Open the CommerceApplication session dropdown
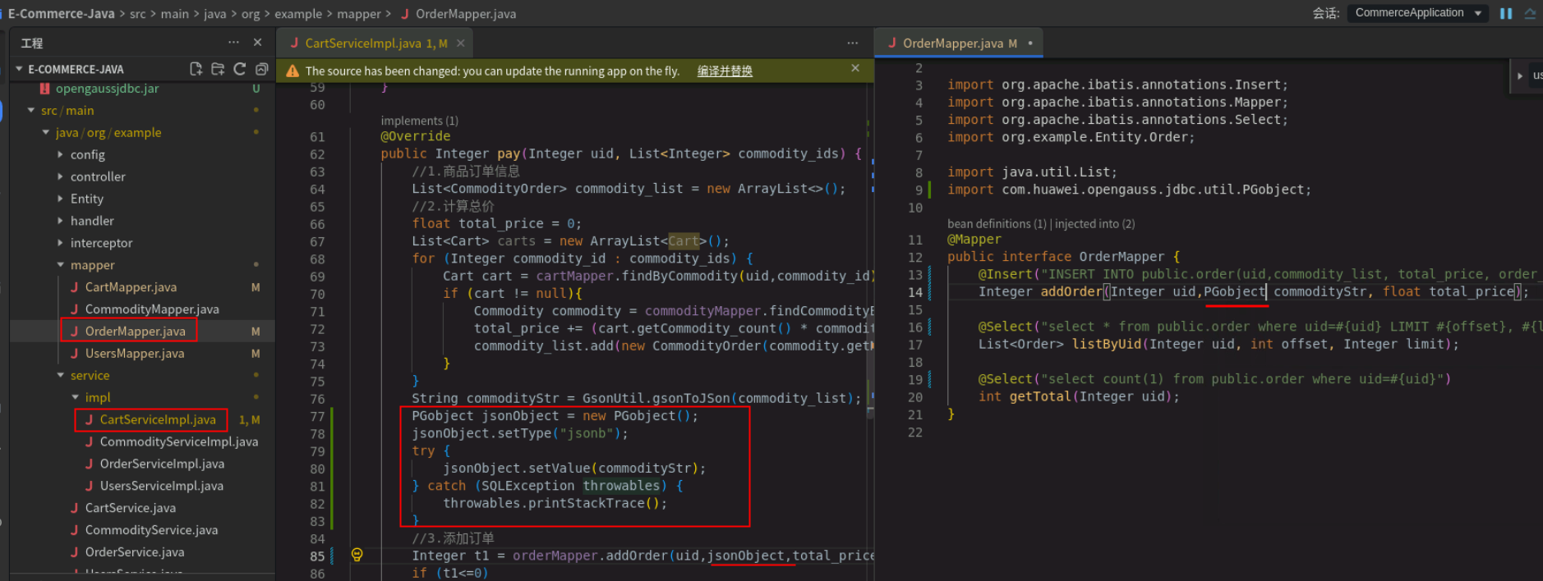This screenshot has height=581, width=1543. [1417, 13]
